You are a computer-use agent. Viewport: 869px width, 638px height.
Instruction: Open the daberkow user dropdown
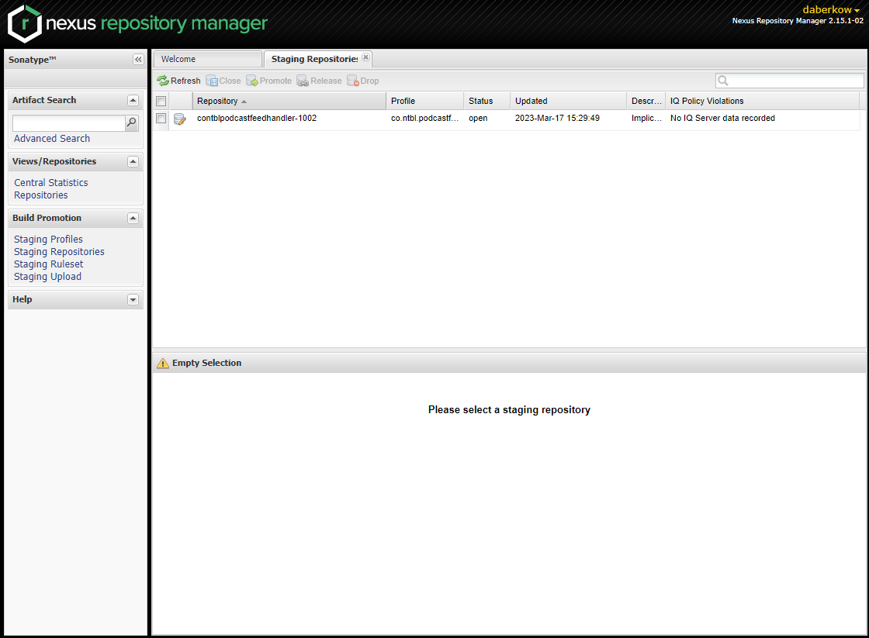[x=831, y=9]
